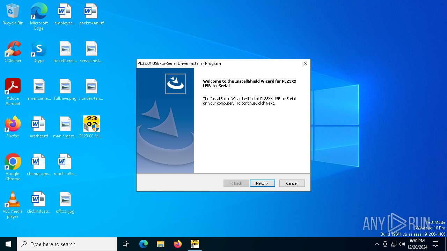This screenshot has height=251, width=447.
Task: Click the PL23XX installer taskbar button
Action: (x=195, y=244)
